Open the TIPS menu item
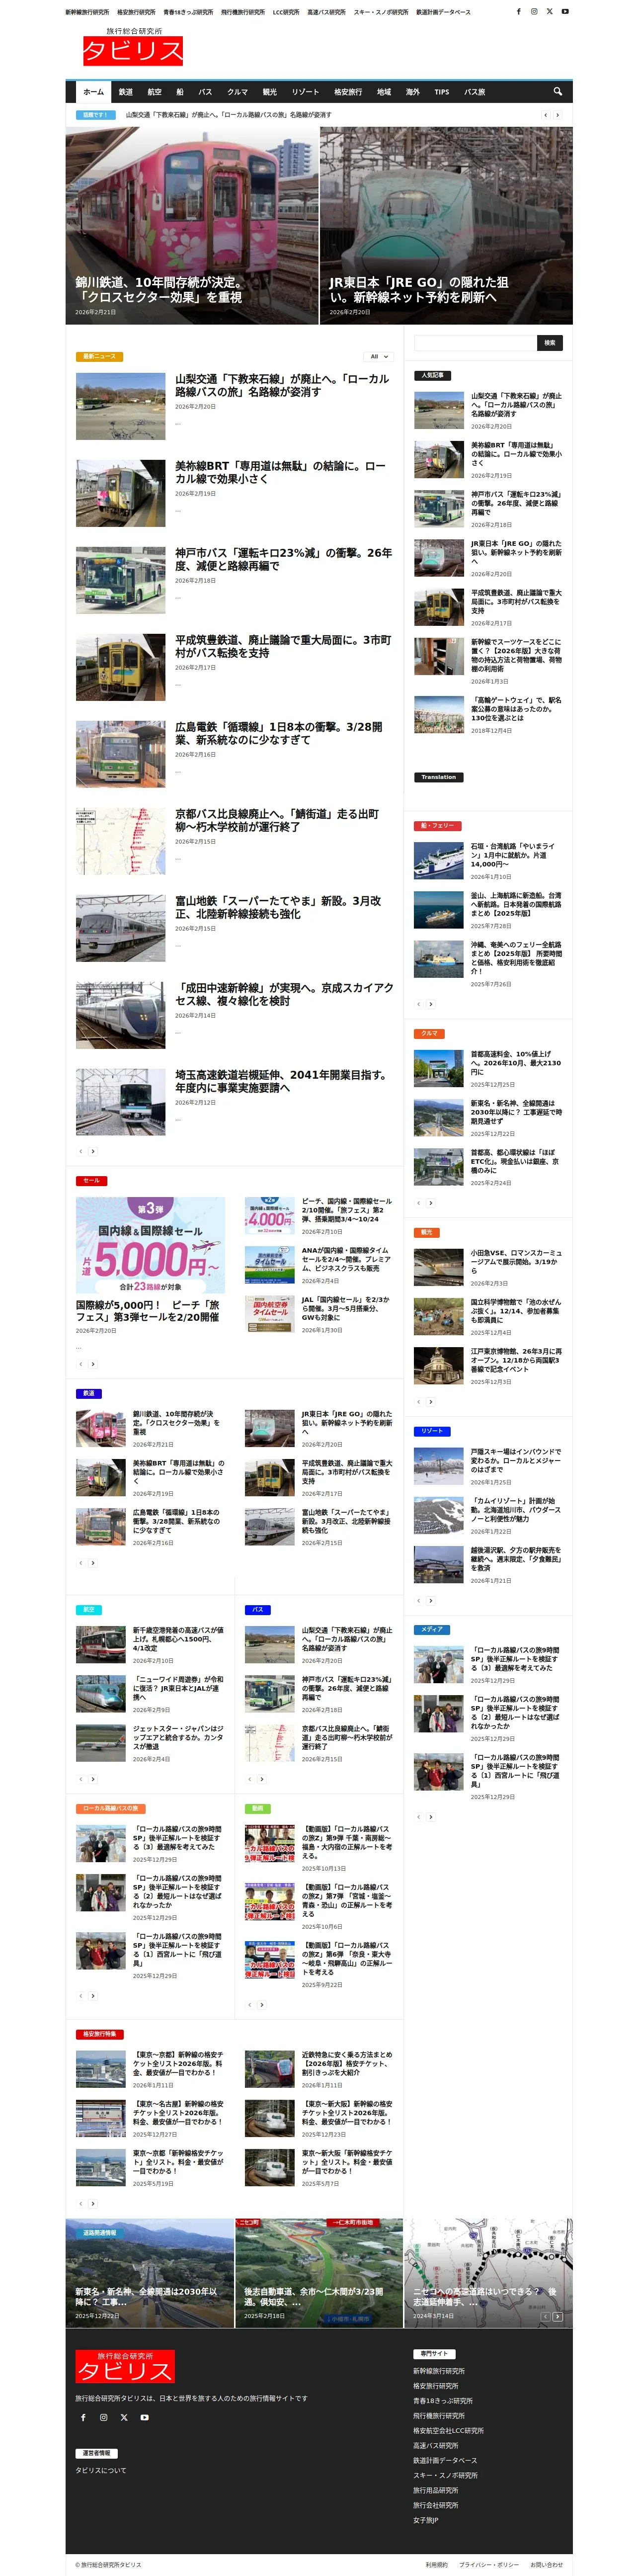 442,92
